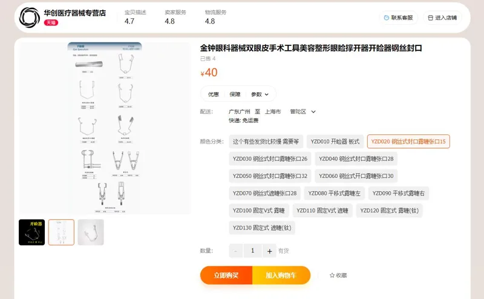Expand the 普陀区 delivery district dropdown

302,111
